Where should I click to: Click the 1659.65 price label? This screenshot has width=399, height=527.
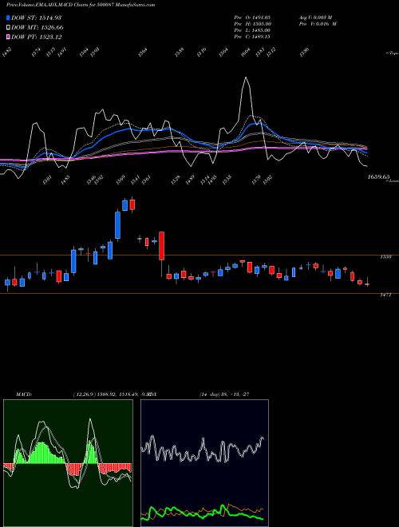pyautogui.click(x=378, y=176)
